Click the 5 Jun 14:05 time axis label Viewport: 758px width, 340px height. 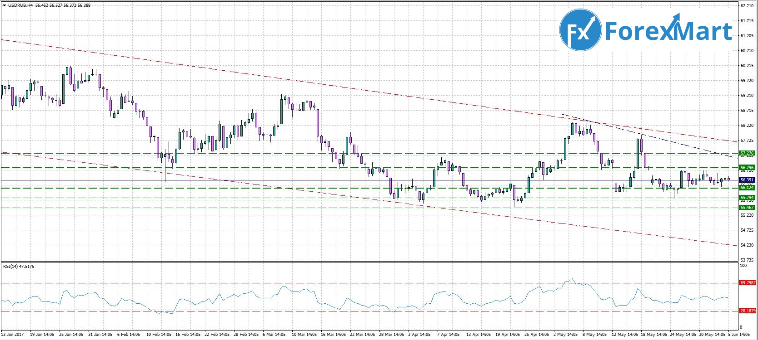click(739, 335)
